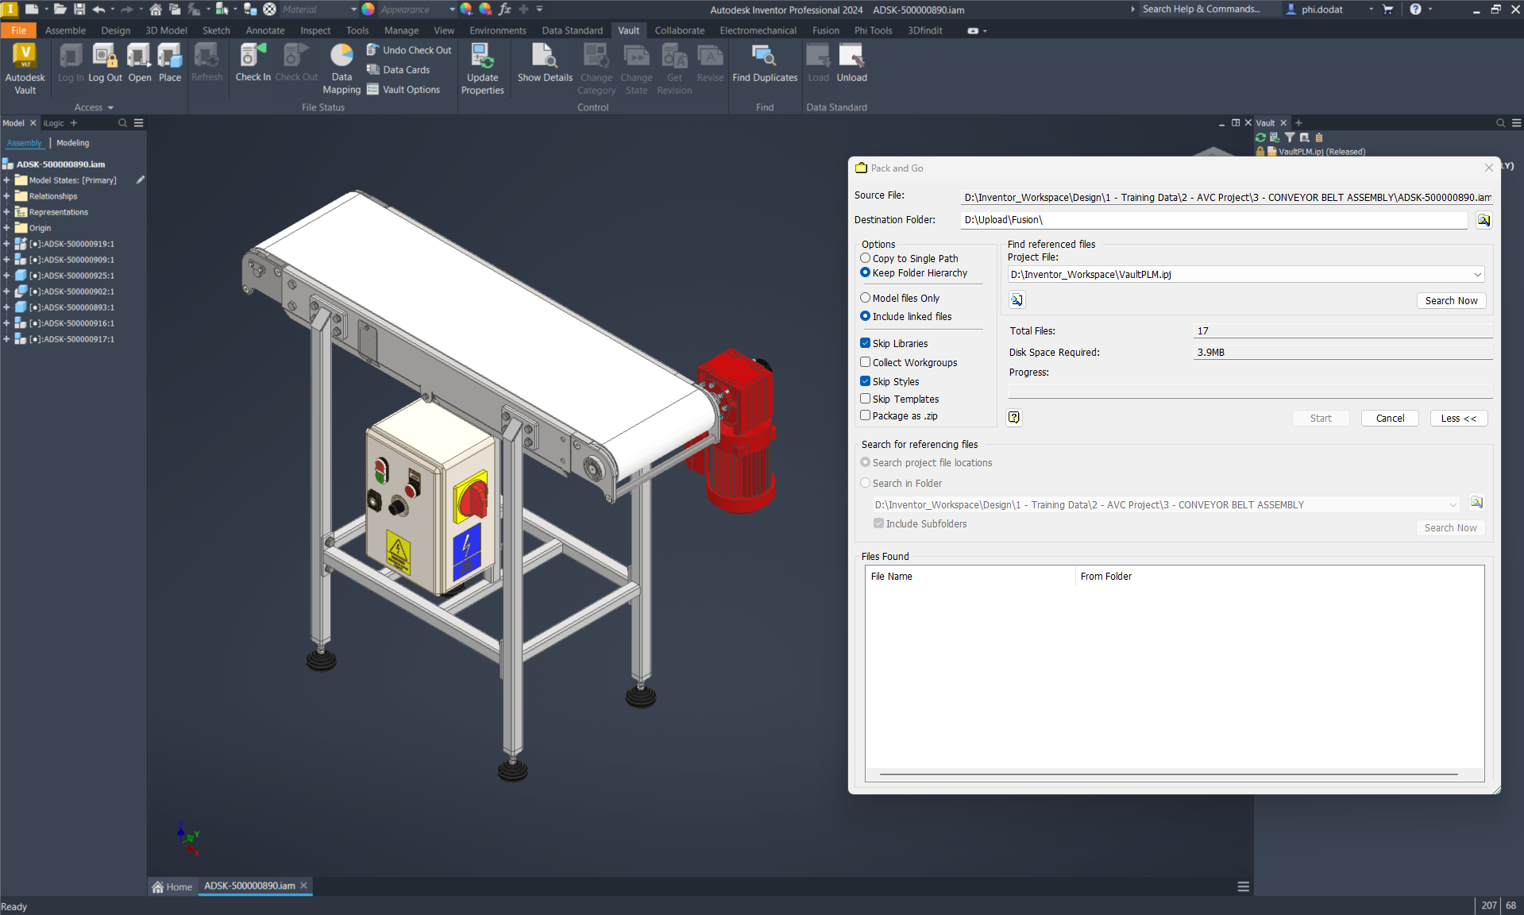Click the Vault panel refresh icon
Image resolution: width=1524 pixels, height=915 pixels.
pyautogui.click(x=1260, y=137)
